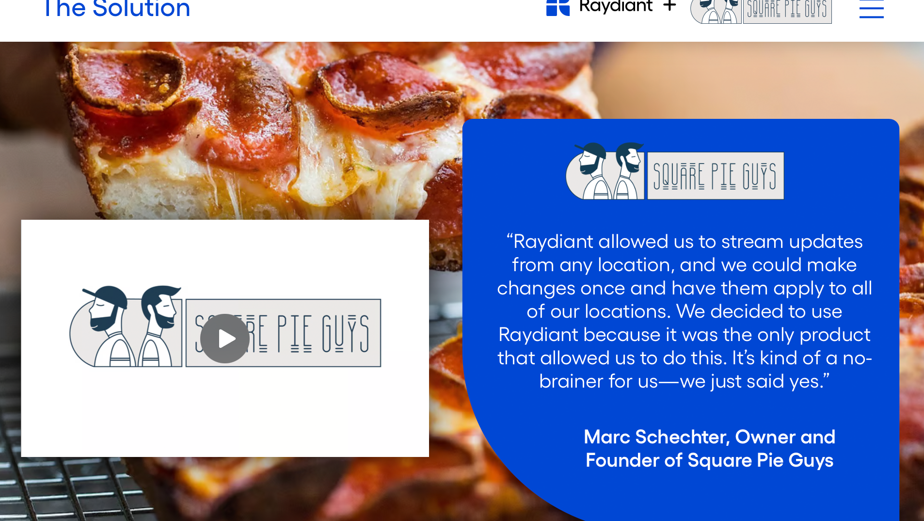
Task: Click The Solution heading
Action: (117, 9)
